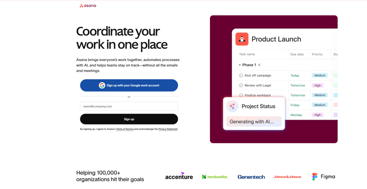Focus the name@company.com email field
Screen dimensions: 367x189
[x=129, y=106]
